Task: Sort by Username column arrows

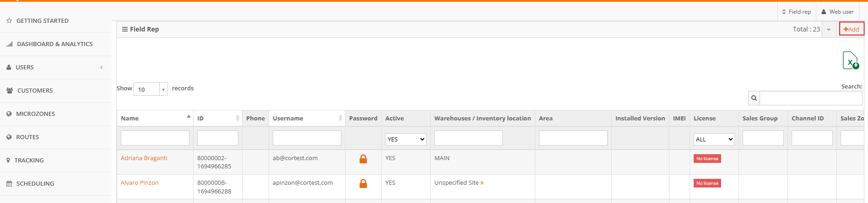Action: 340,118
